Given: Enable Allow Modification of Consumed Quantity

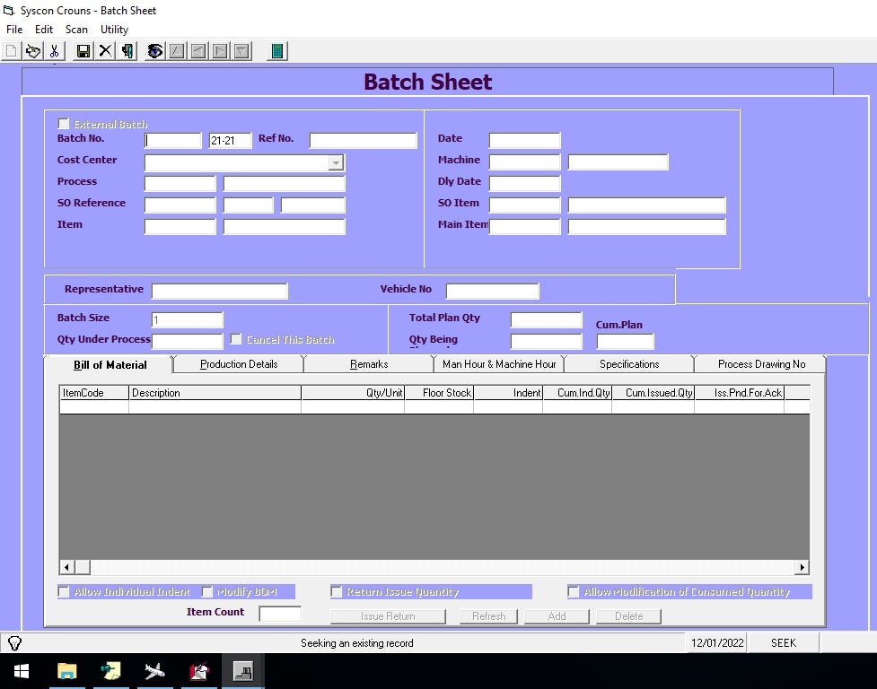Looking at the screenshot, I should 574,591.
